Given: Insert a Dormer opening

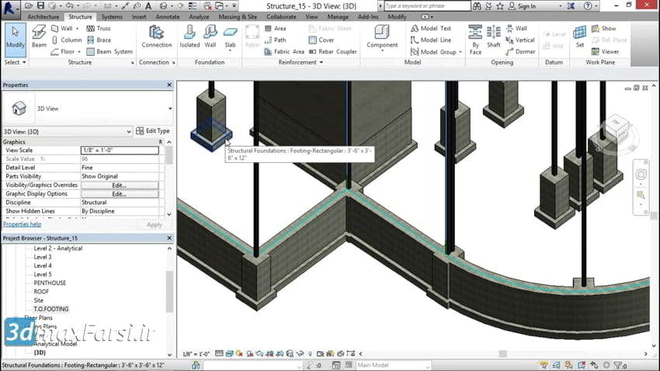Looking at the screenshot, I should click(520, 52).
